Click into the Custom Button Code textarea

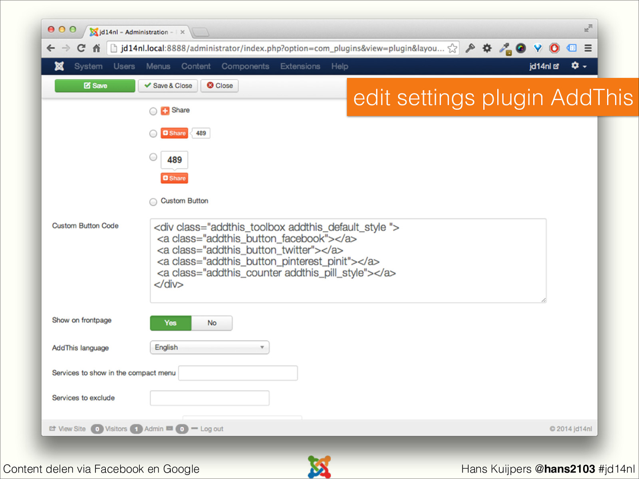[x=348, y=261]
